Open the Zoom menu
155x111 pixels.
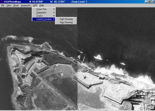(16, 5)
